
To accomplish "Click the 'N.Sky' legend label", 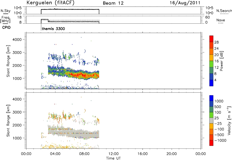I will click(x=6, y=11).
